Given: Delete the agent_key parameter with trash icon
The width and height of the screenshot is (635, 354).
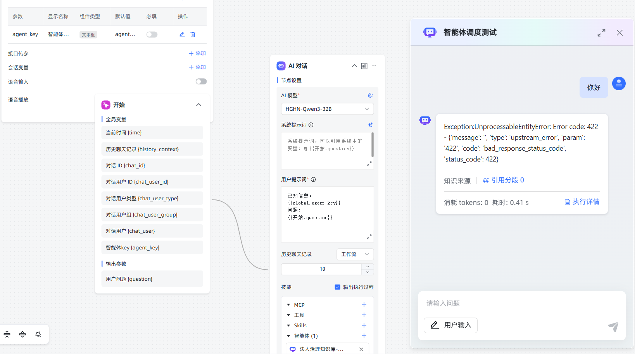Looking at the screenshot, I should [193, 34].
